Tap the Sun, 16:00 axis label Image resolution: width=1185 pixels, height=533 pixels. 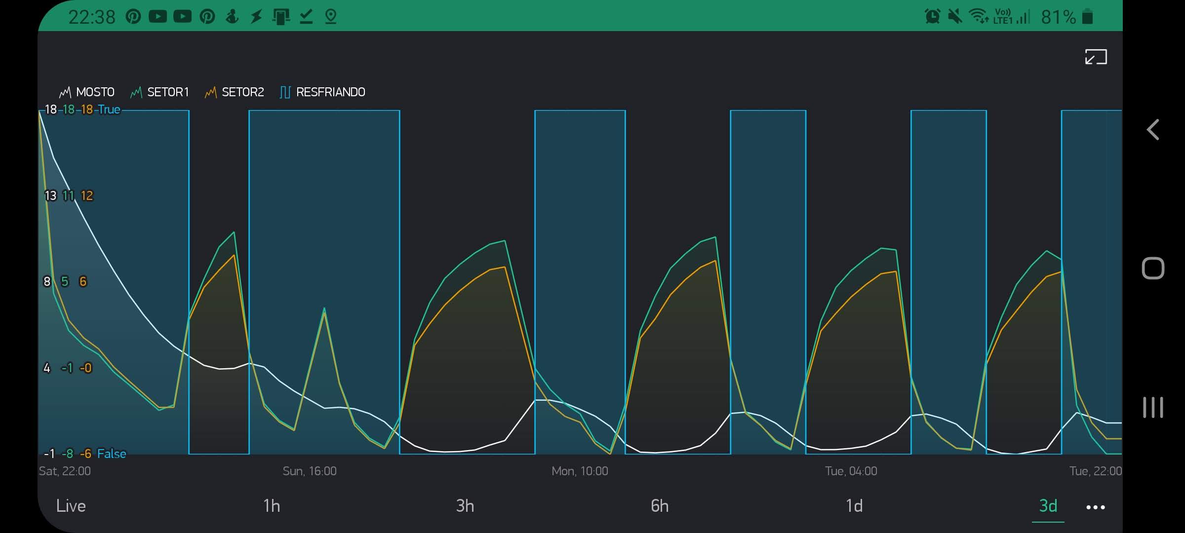(310, 471)
